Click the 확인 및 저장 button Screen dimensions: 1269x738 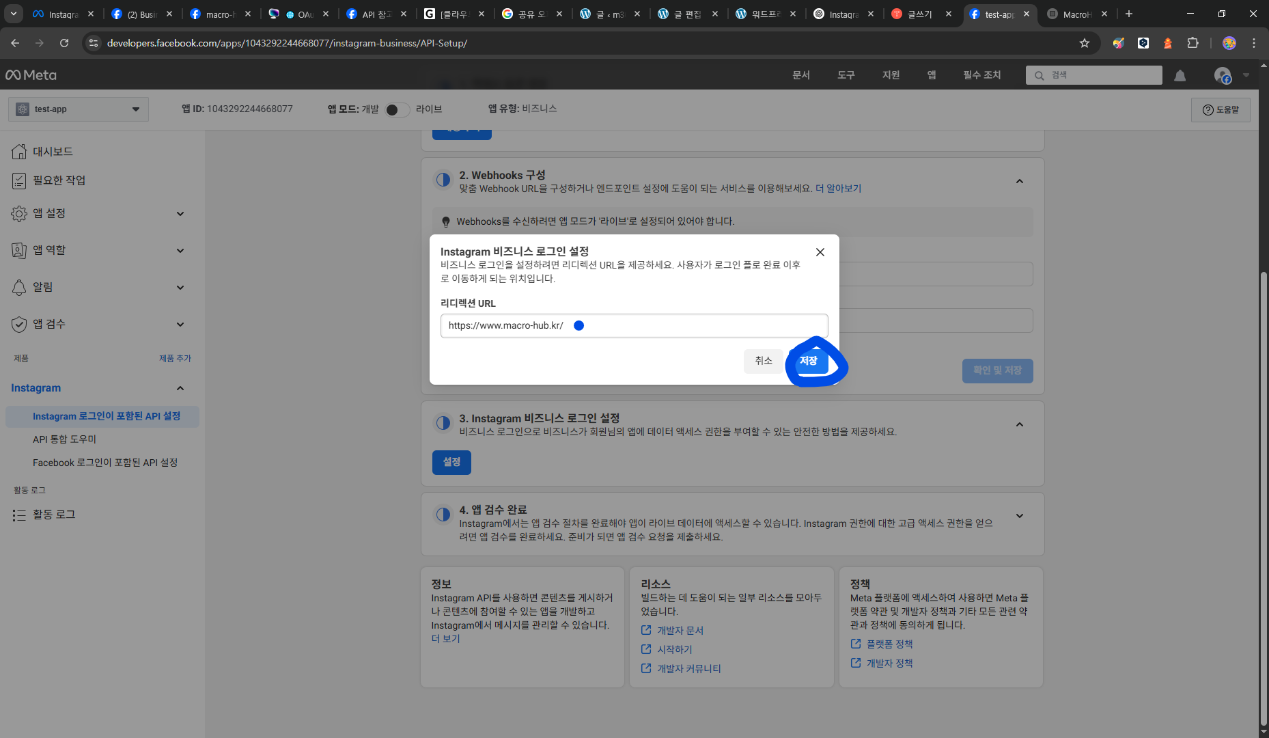click(x=997, y=370)
